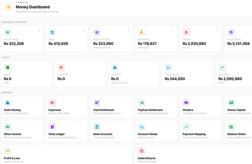Click the Month Sales chart icon
The image size is (252, 164).
(x=169, y=67)
